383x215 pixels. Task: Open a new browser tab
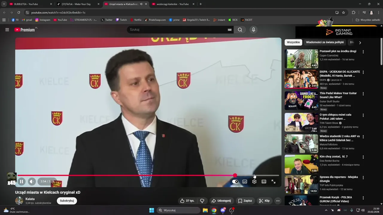point(200,4)
